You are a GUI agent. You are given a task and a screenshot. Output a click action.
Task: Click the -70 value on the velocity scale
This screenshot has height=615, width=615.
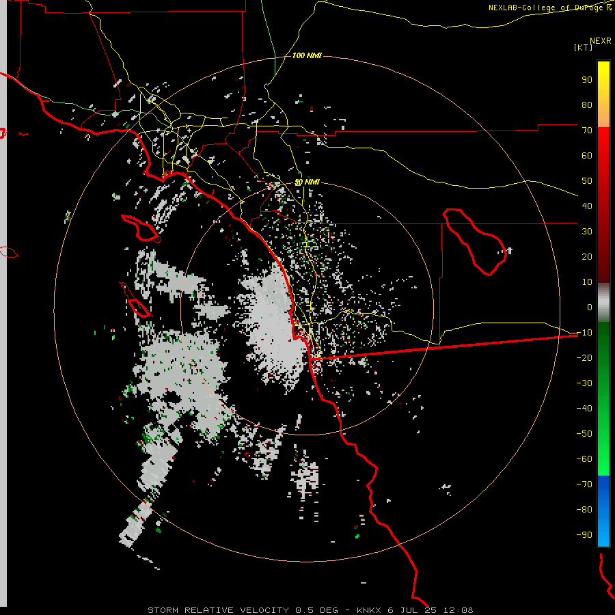click(x=584, y=484)
